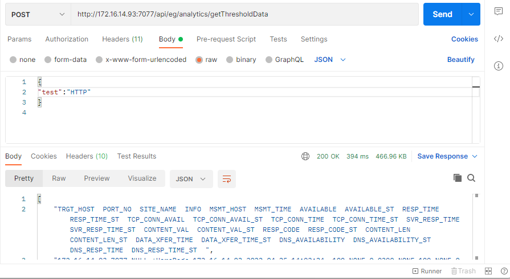Copy response using the copy icon
Image resolution: width=510 pixels, height=279 pixels.
(x=458, y=178)
